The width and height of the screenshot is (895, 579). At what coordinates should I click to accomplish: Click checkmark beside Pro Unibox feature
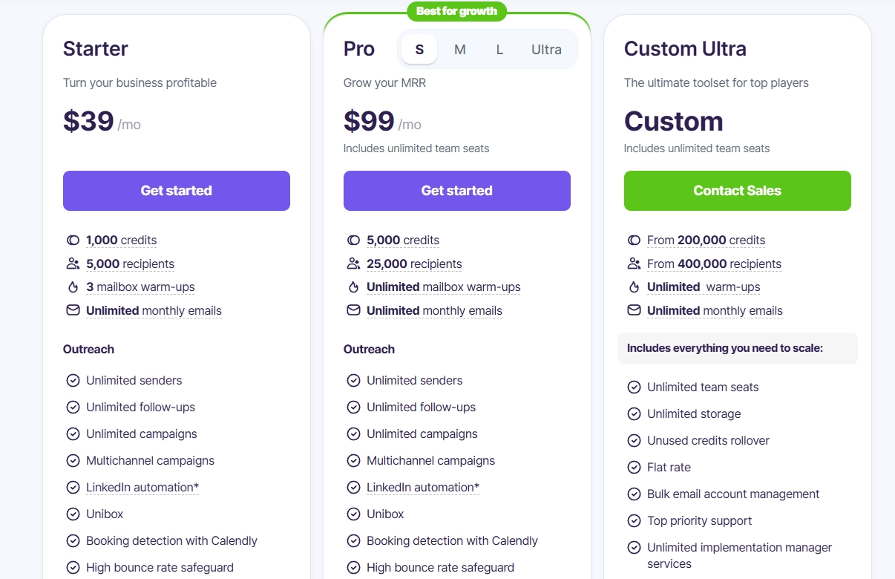tap(353, 514)
